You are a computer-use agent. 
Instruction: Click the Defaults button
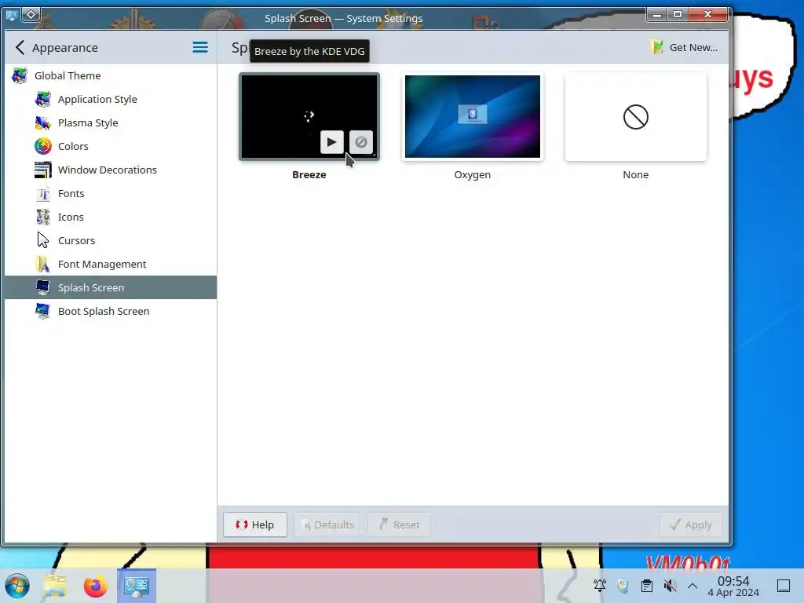327,524
